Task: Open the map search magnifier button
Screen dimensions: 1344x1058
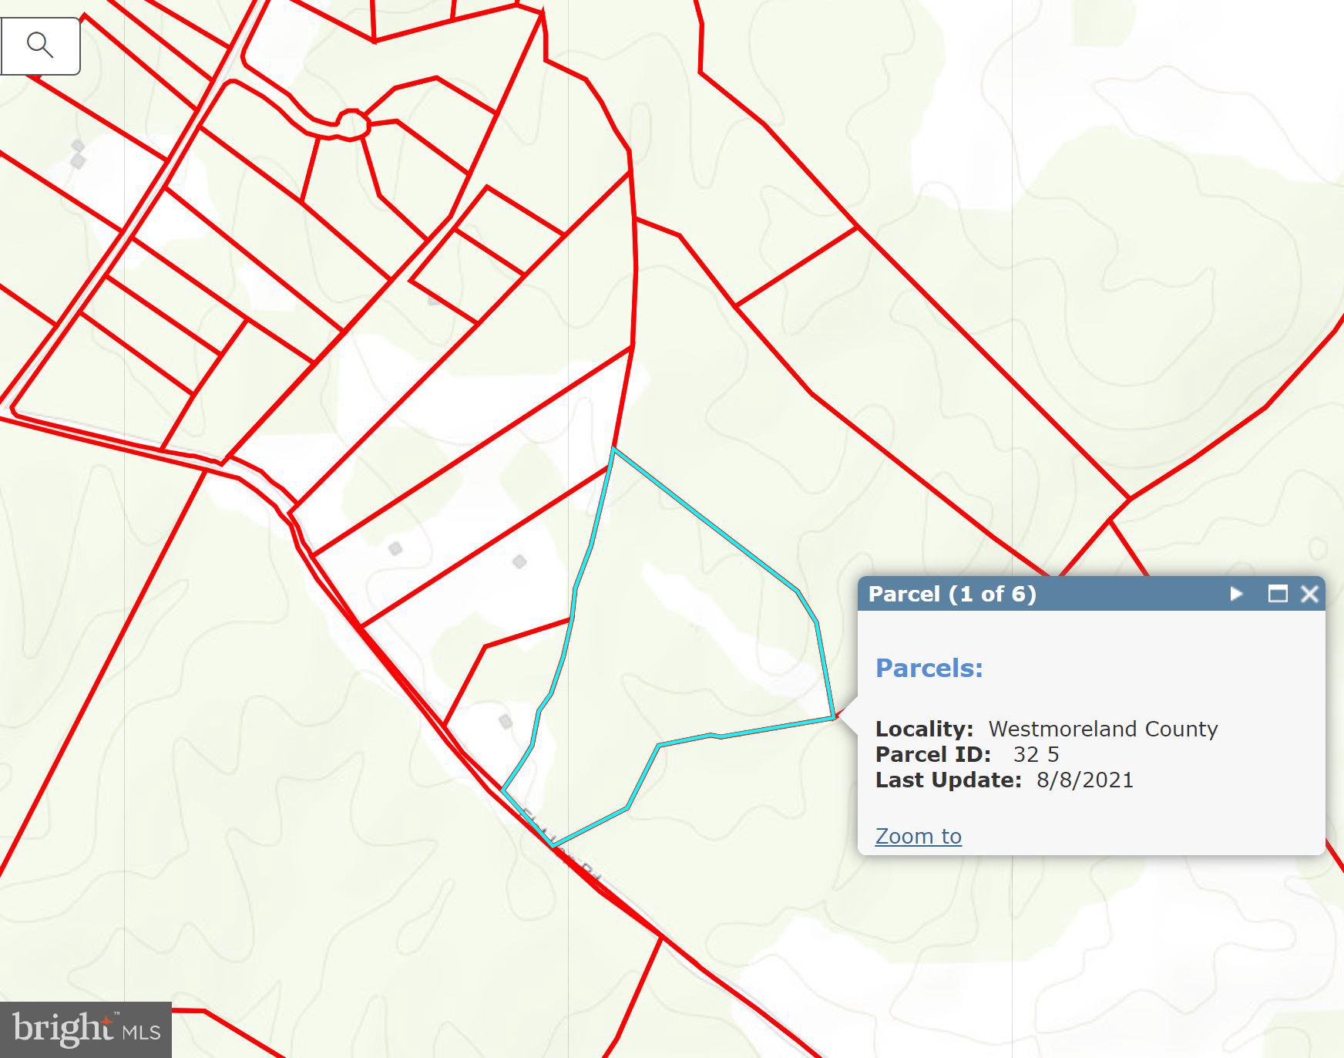Action: coord(40,45)
